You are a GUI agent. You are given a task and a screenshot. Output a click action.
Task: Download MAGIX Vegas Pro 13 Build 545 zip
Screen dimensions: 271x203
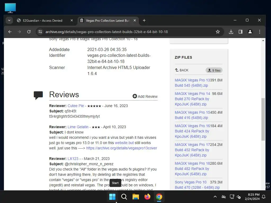192,83
